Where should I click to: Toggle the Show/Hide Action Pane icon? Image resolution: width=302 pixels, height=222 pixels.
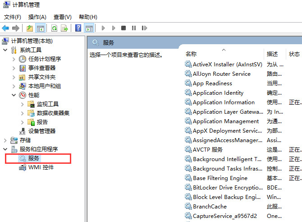click(89, 28)
